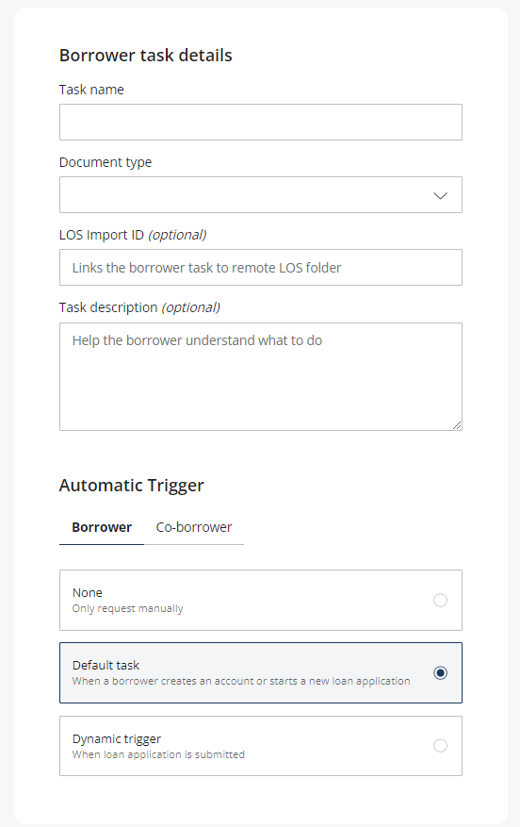Focus the LOS Import ID field
Screen dimensions: 520x827
[x=261, y=268]
